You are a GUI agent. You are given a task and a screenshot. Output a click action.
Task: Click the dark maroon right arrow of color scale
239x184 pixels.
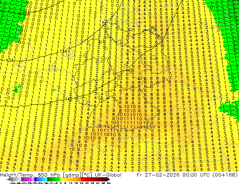tap(109, 179)
